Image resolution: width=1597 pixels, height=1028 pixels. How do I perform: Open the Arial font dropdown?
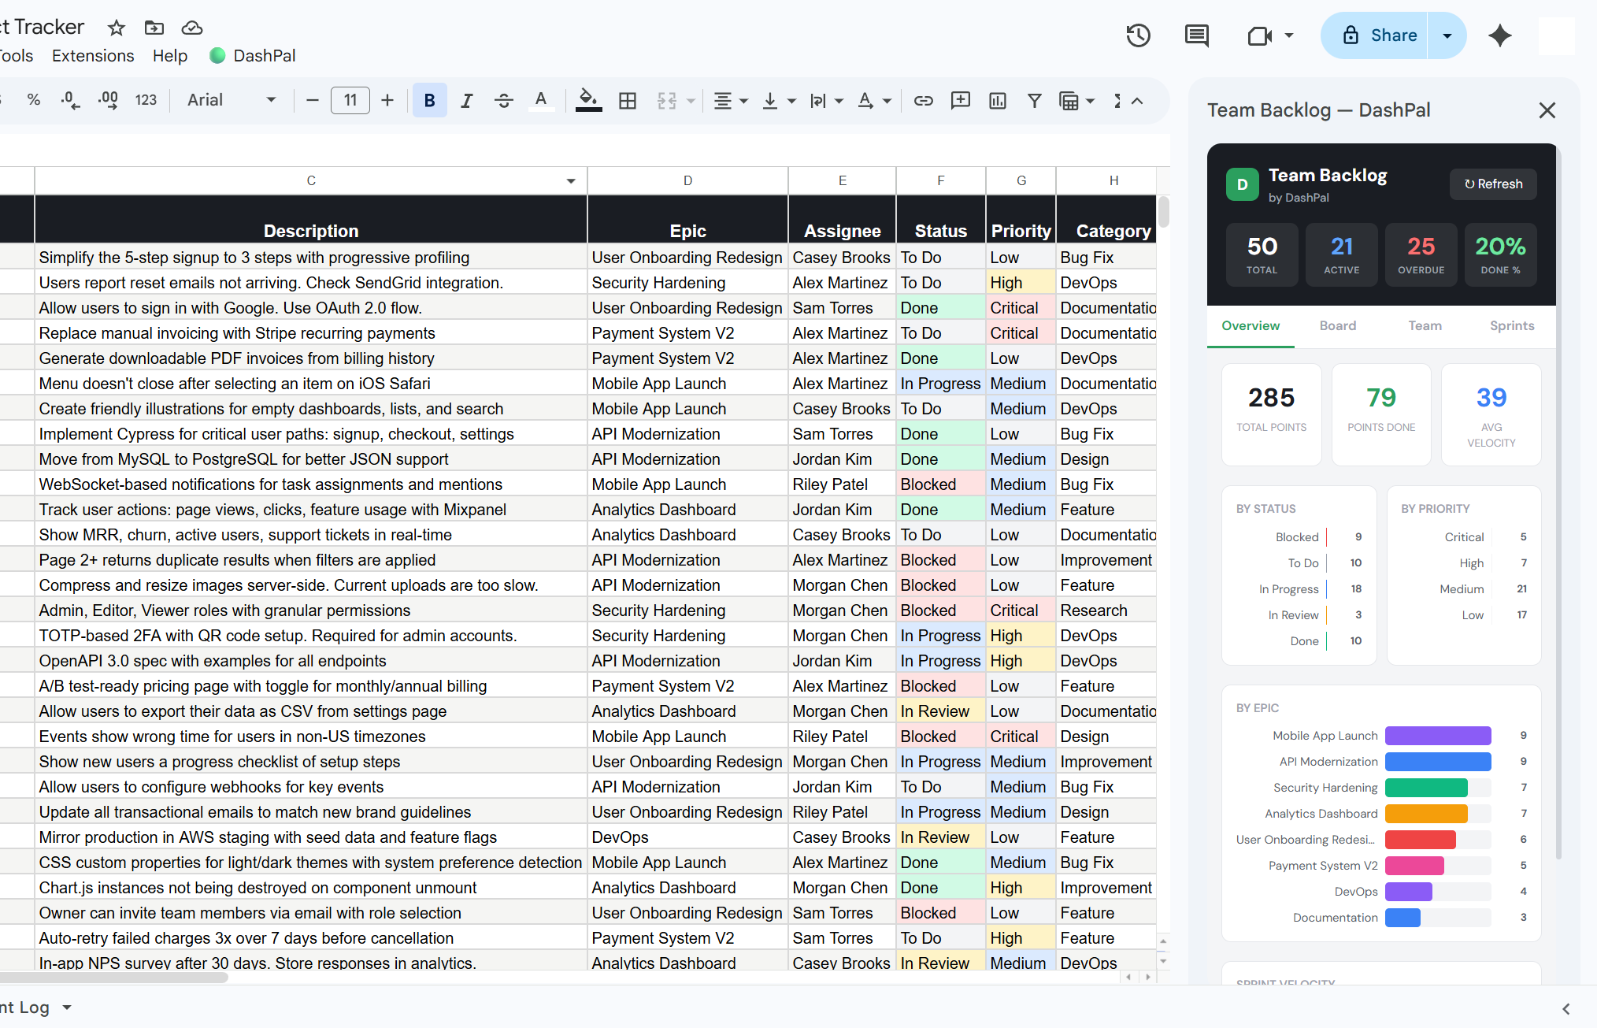point(232,100)
